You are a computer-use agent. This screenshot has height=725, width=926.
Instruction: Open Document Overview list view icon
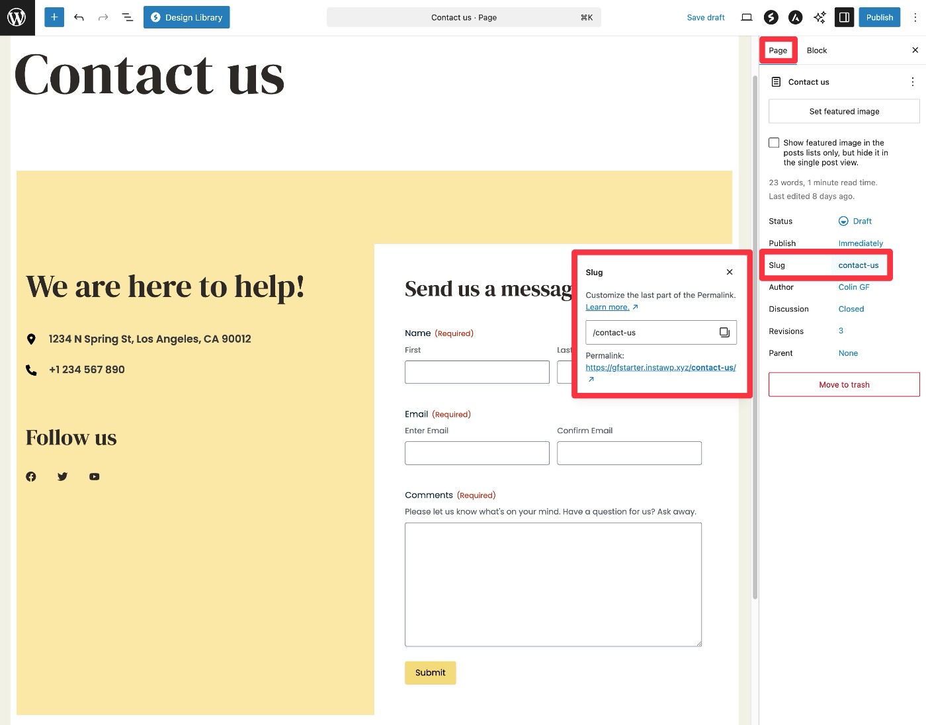click(x=128, y=17)
